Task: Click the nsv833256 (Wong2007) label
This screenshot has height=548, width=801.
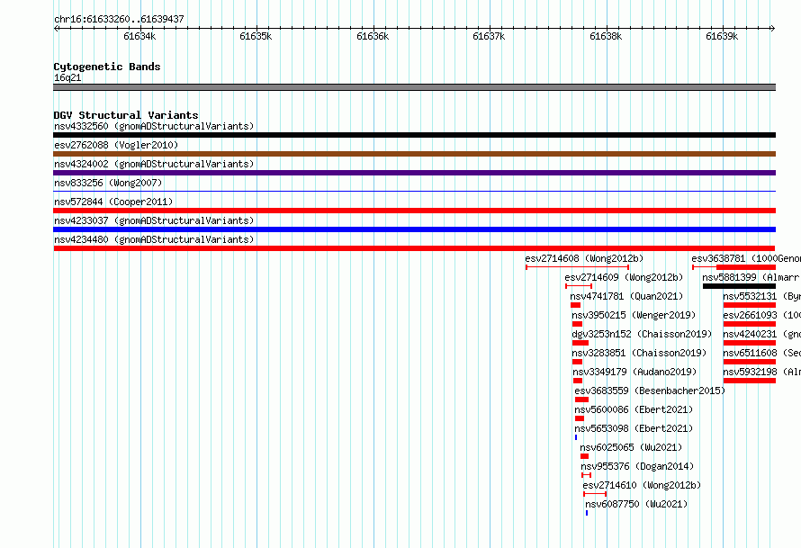Action: [108, 183]
